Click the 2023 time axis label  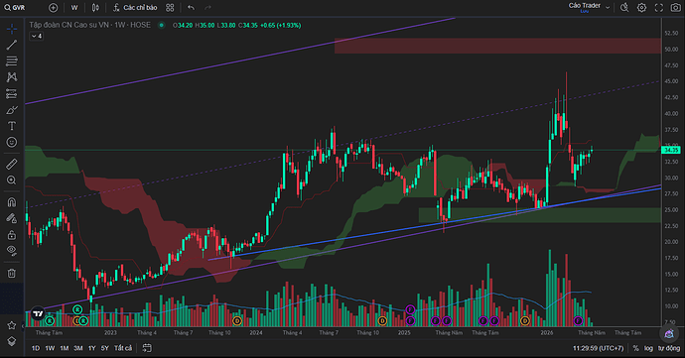(x=110, y=332)
